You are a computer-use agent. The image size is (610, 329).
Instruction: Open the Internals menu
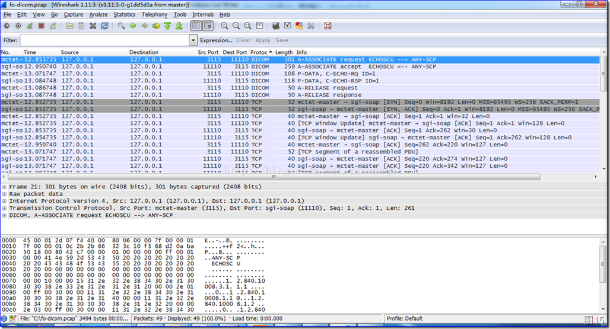click(x=203, y=14)
